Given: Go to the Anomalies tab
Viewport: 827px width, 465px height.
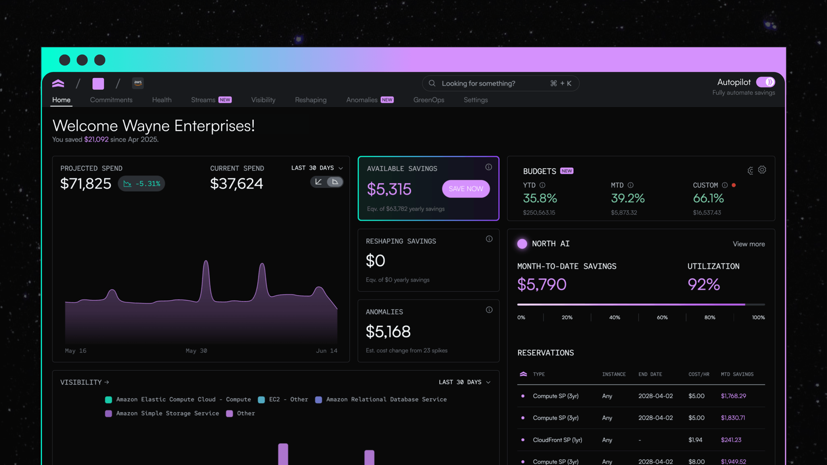Looking at the screenshot, I should pos(370,100).
